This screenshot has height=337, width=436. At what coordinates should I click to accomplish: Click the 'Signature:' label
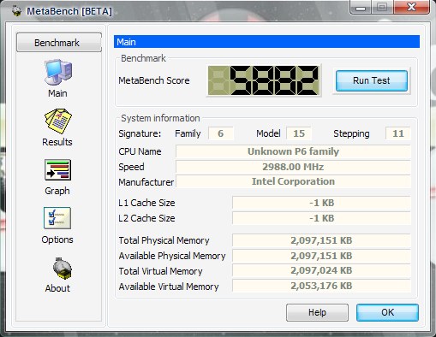click(140, 133)
